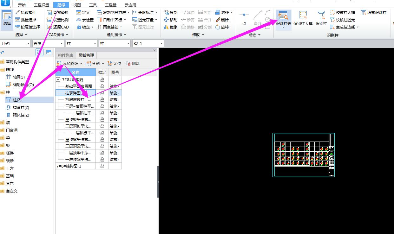Toggle lock for 一层顶梁平法 row
This screenshot has height=234, width=394.
click(102, 160)
